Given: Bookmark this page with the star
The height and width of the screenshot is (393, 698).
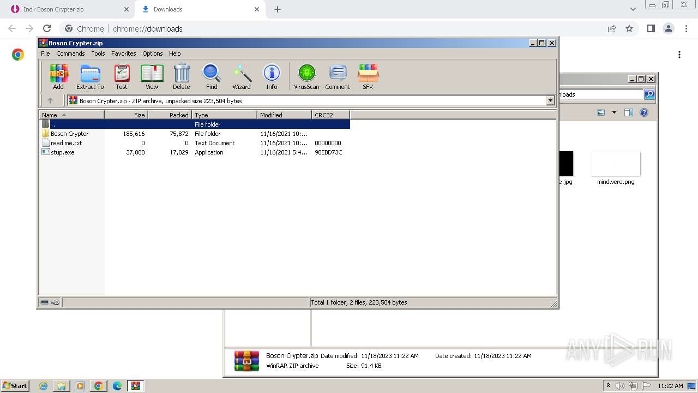Looking at the screenshot, I should [629, 28].
